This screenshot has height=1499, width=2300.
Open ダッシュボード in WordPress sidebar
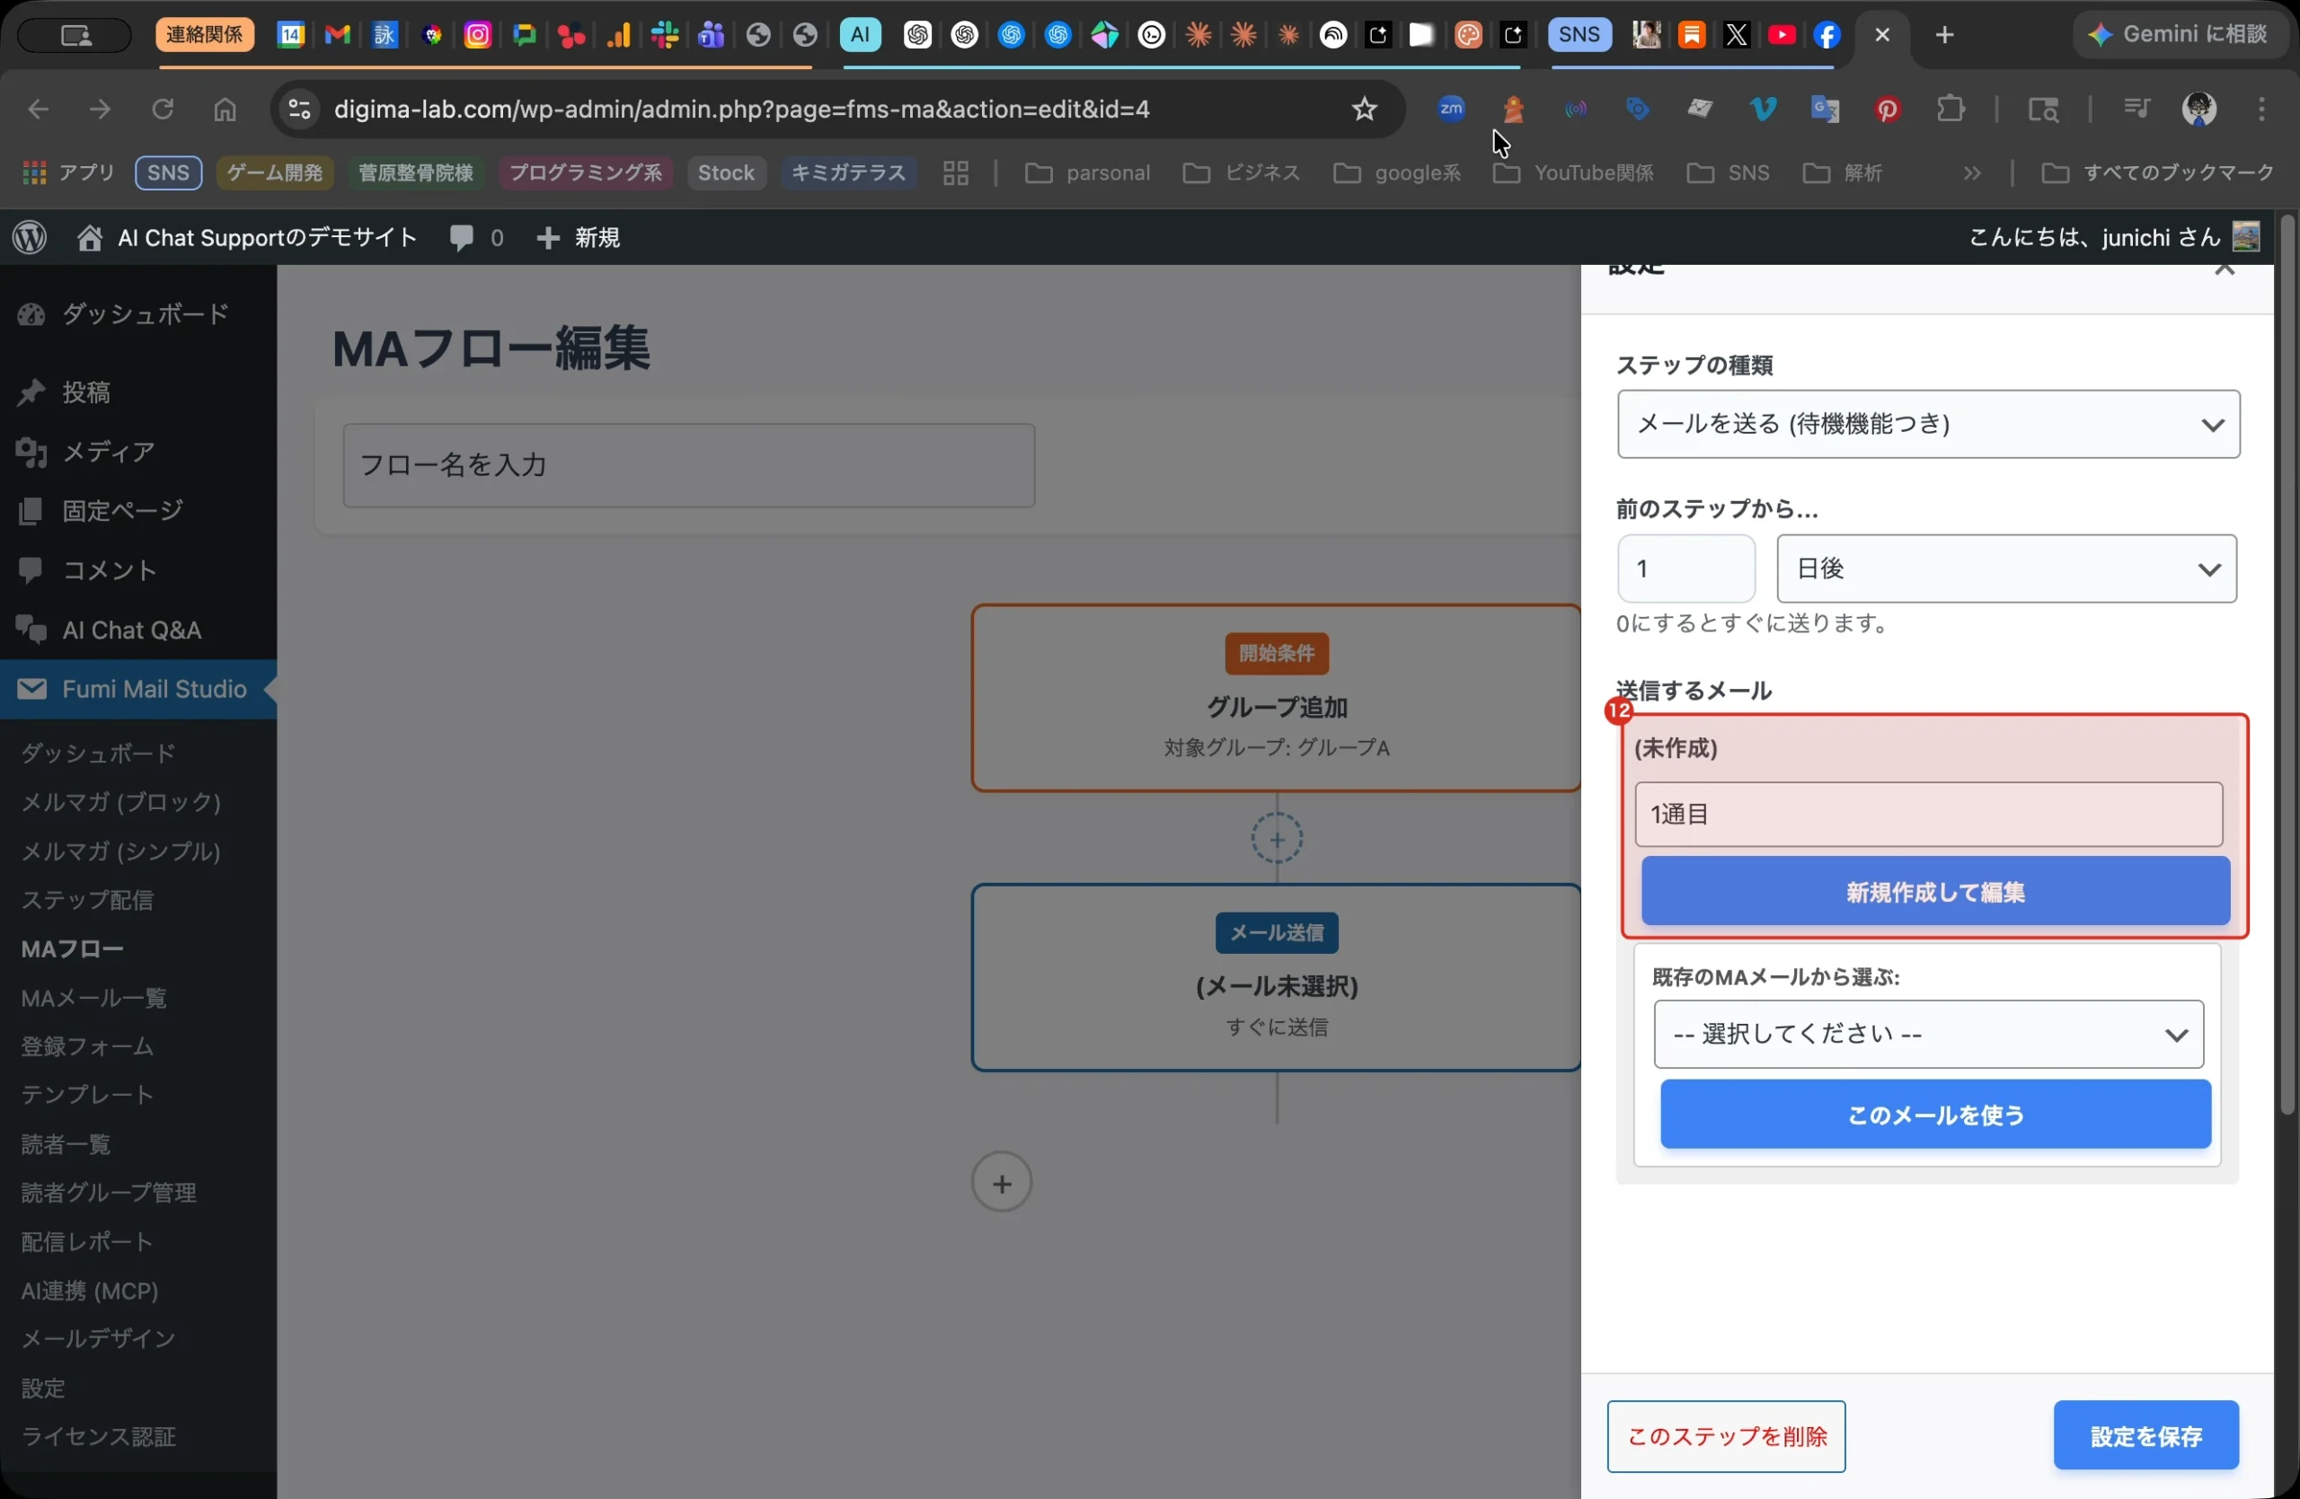[138, 314]
